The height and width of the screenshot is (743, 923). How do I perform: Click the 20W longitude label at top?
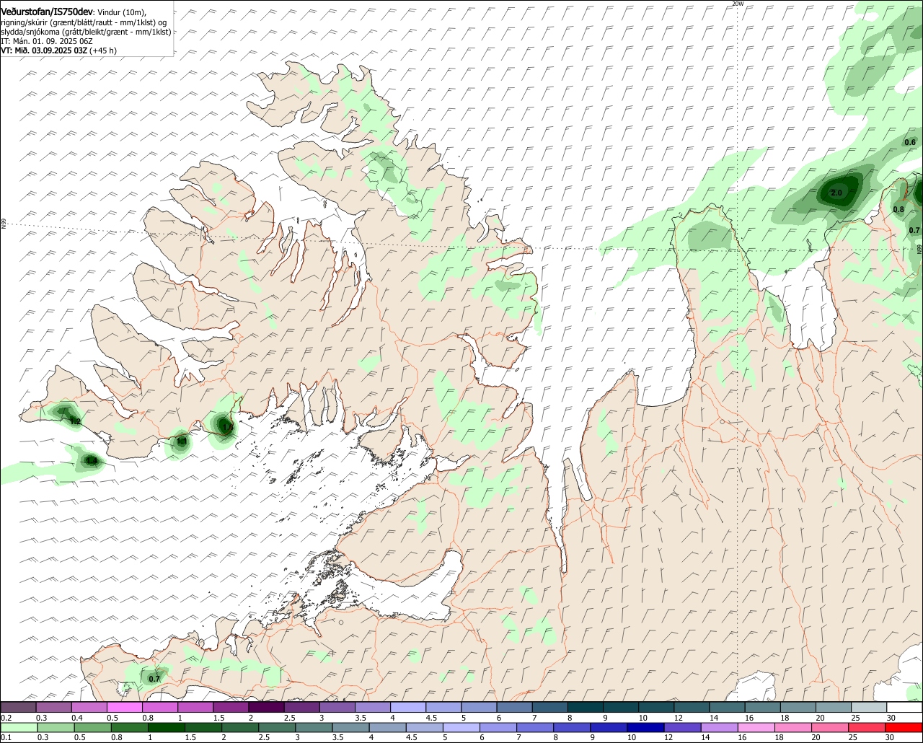point(737,4)
